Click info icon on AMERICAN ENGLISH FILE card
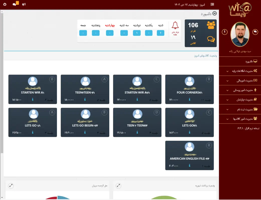The height and width of the screenshot is (200, 261). click(x=190, y=165)
